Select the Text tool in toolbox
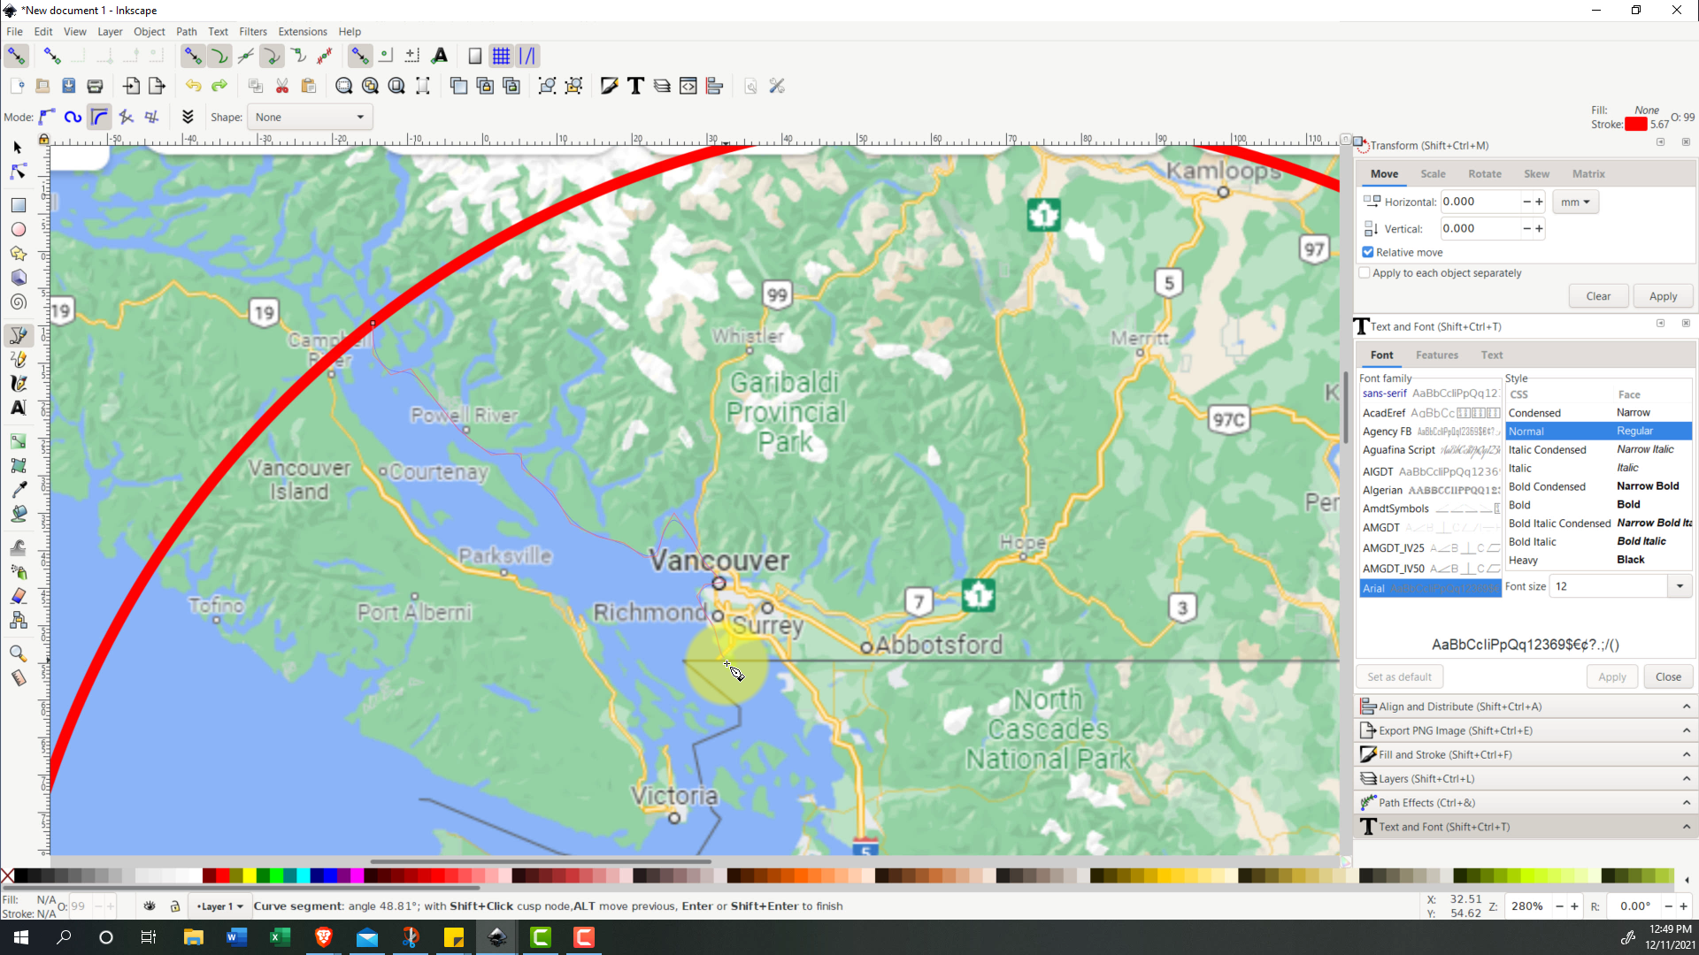The width and height of the screenshot is (1699, 955). pyautogui.click(x=18, y=408)
